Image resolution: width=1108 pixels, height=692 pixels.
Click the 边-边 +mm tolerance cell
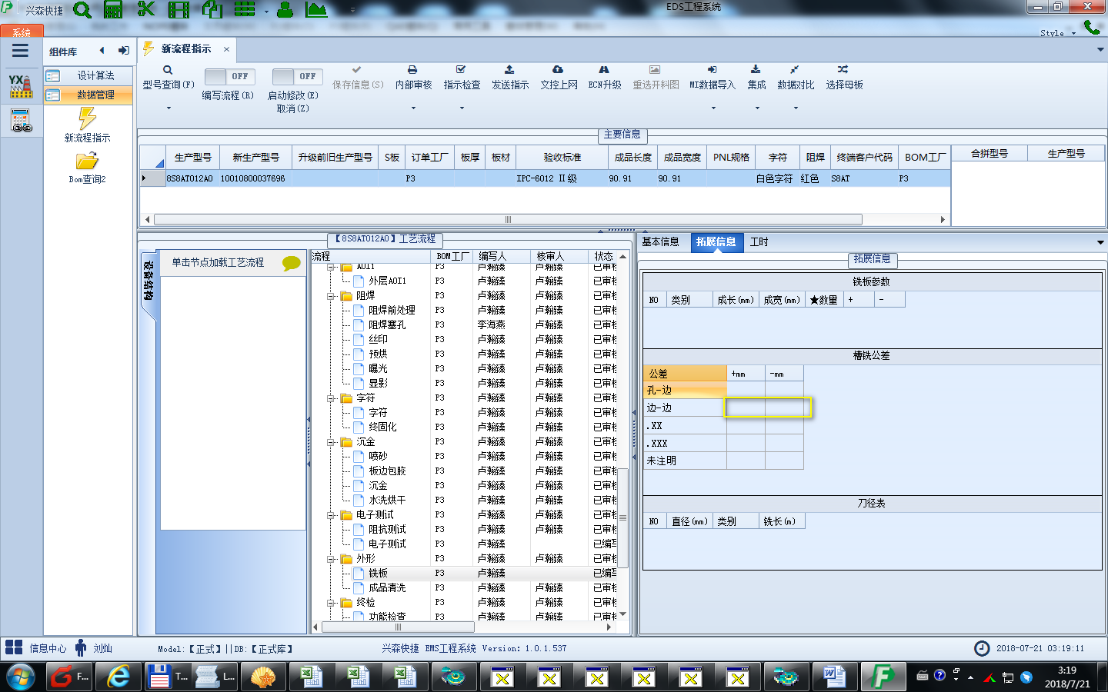(x=746, y=408)
